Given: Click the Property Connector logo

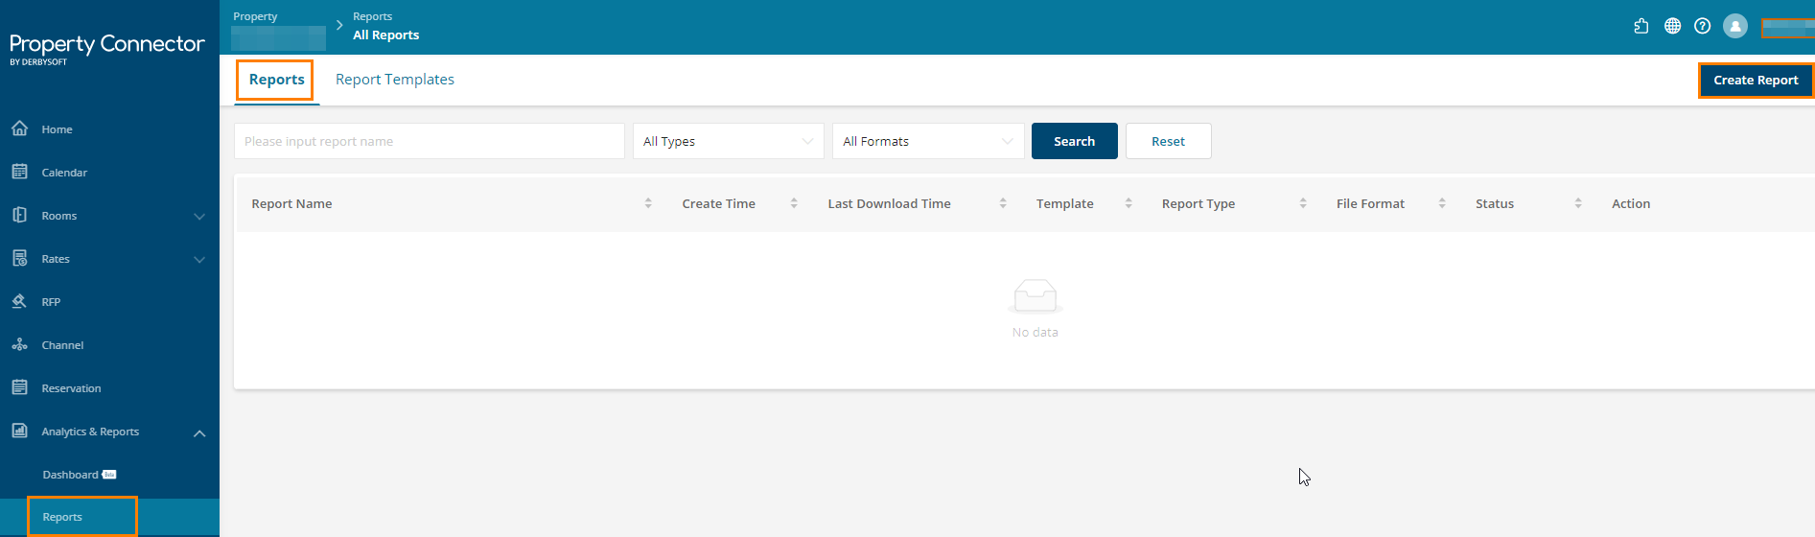Looking at the screenshot, I should click(107, 48).
